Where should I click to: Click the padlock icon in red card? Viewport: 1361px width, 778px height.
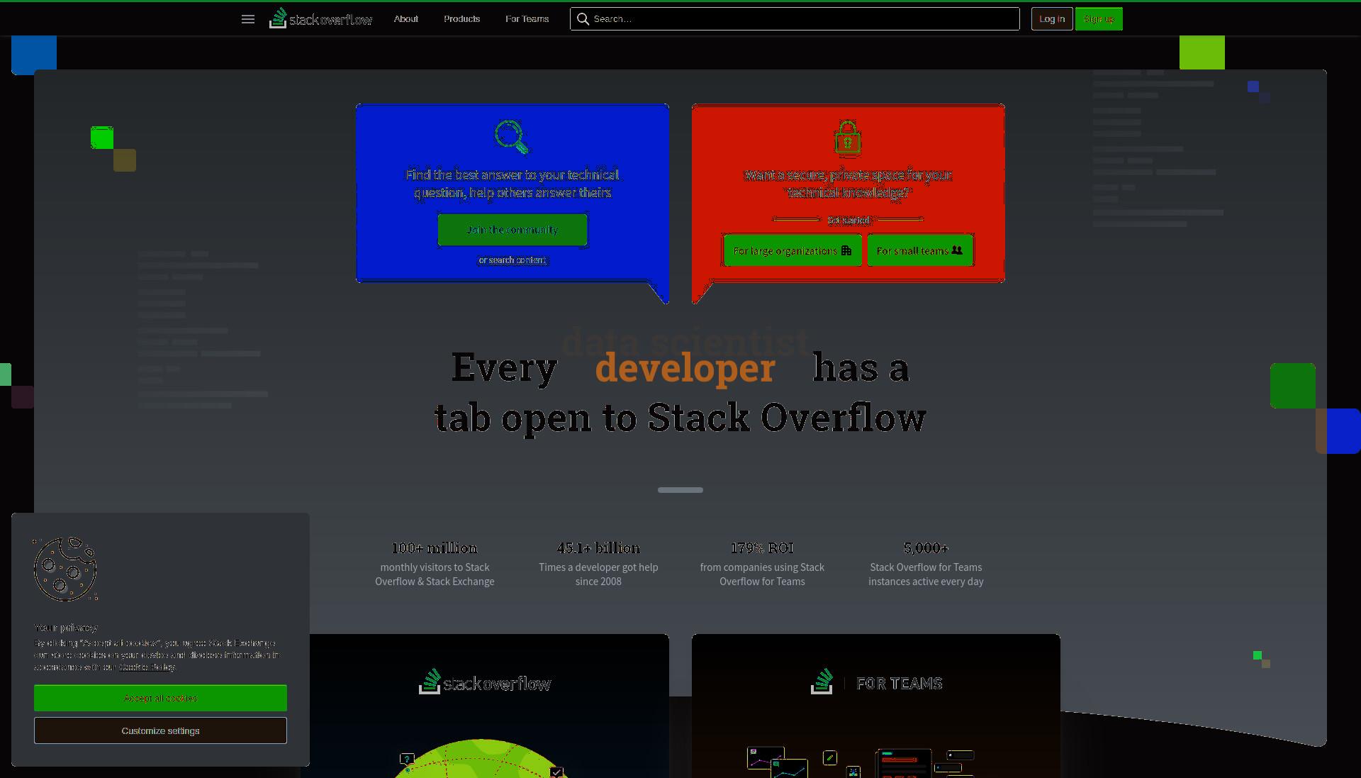pyautogui.click(x=848, y=137)
